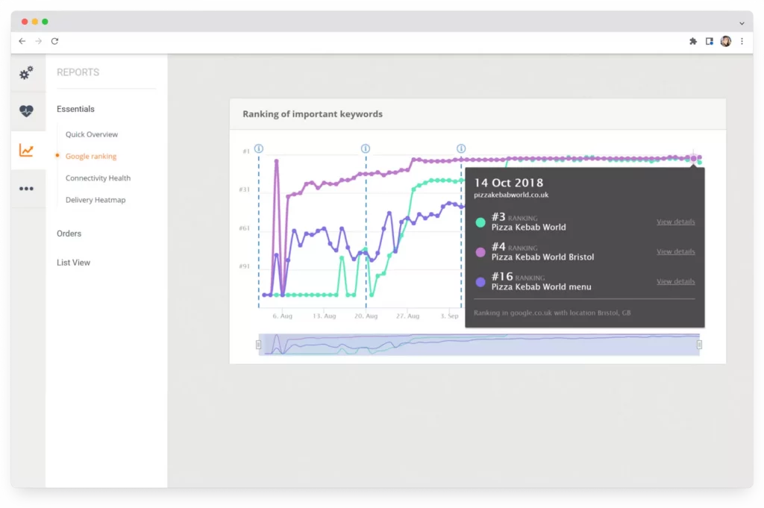The height and width of the screenshot is (508, 764).
Task: Open the Connectivity Health report
Action: click(x=98, y=178)
